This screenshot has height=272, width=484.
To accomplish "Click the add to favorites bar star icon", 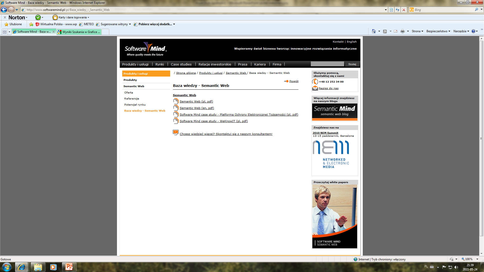I will pos(31,24).
